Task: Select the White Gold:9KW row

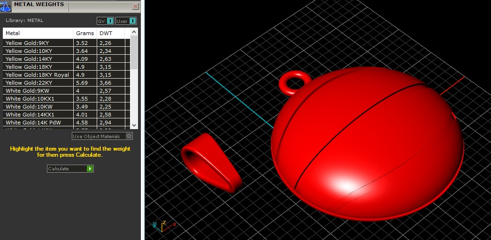Action: 66,91
